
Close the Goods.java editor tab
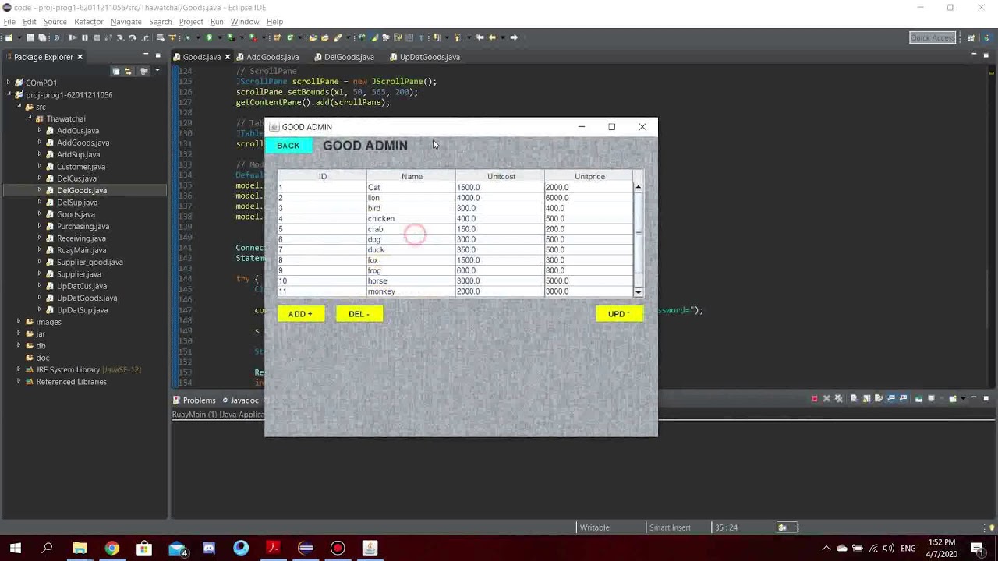(227, 57)
